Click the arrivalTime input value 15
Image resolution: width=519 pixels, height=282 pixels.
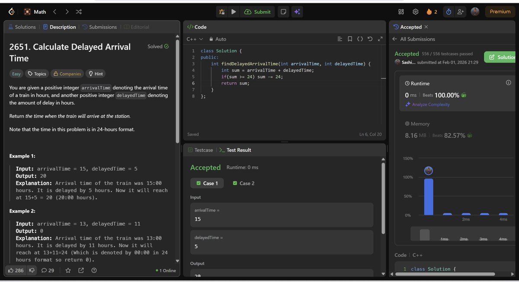282,215
